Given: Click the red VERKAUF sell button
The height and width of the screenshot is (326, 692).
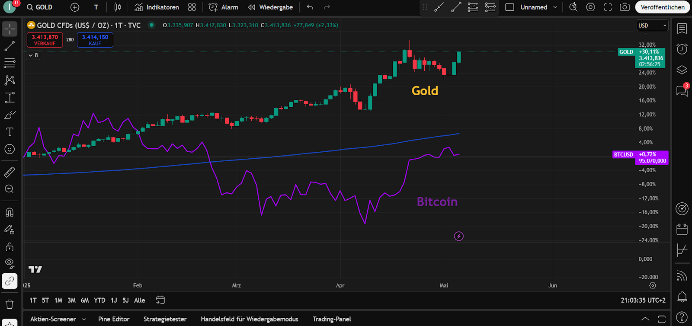Looking at the screenshot, I should [45, 40].
